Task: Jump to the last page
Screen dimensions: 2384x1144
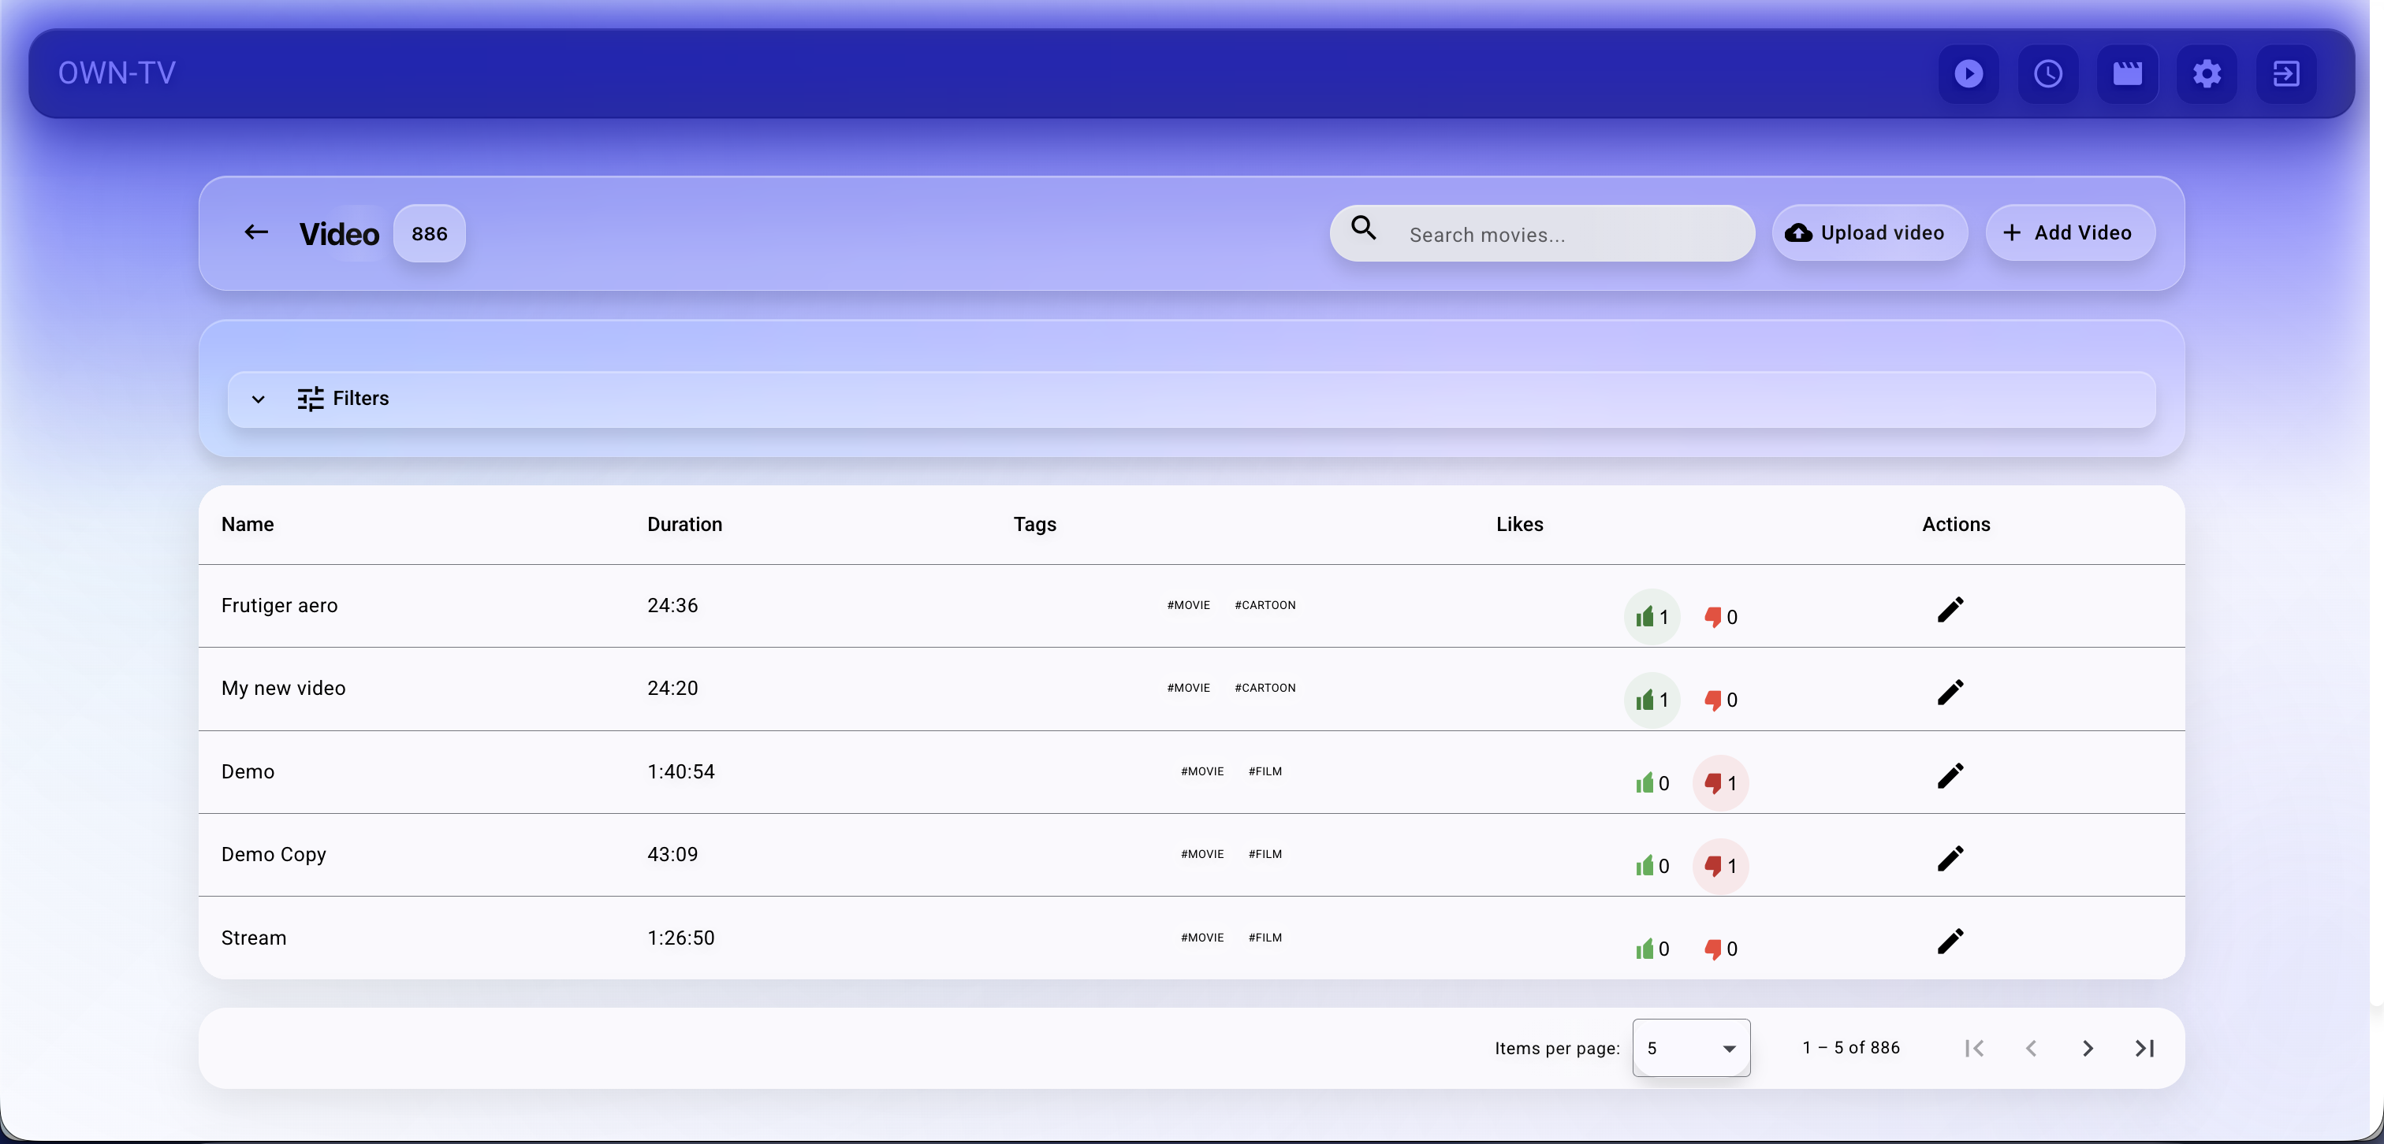Action: coord(2145,1048)
